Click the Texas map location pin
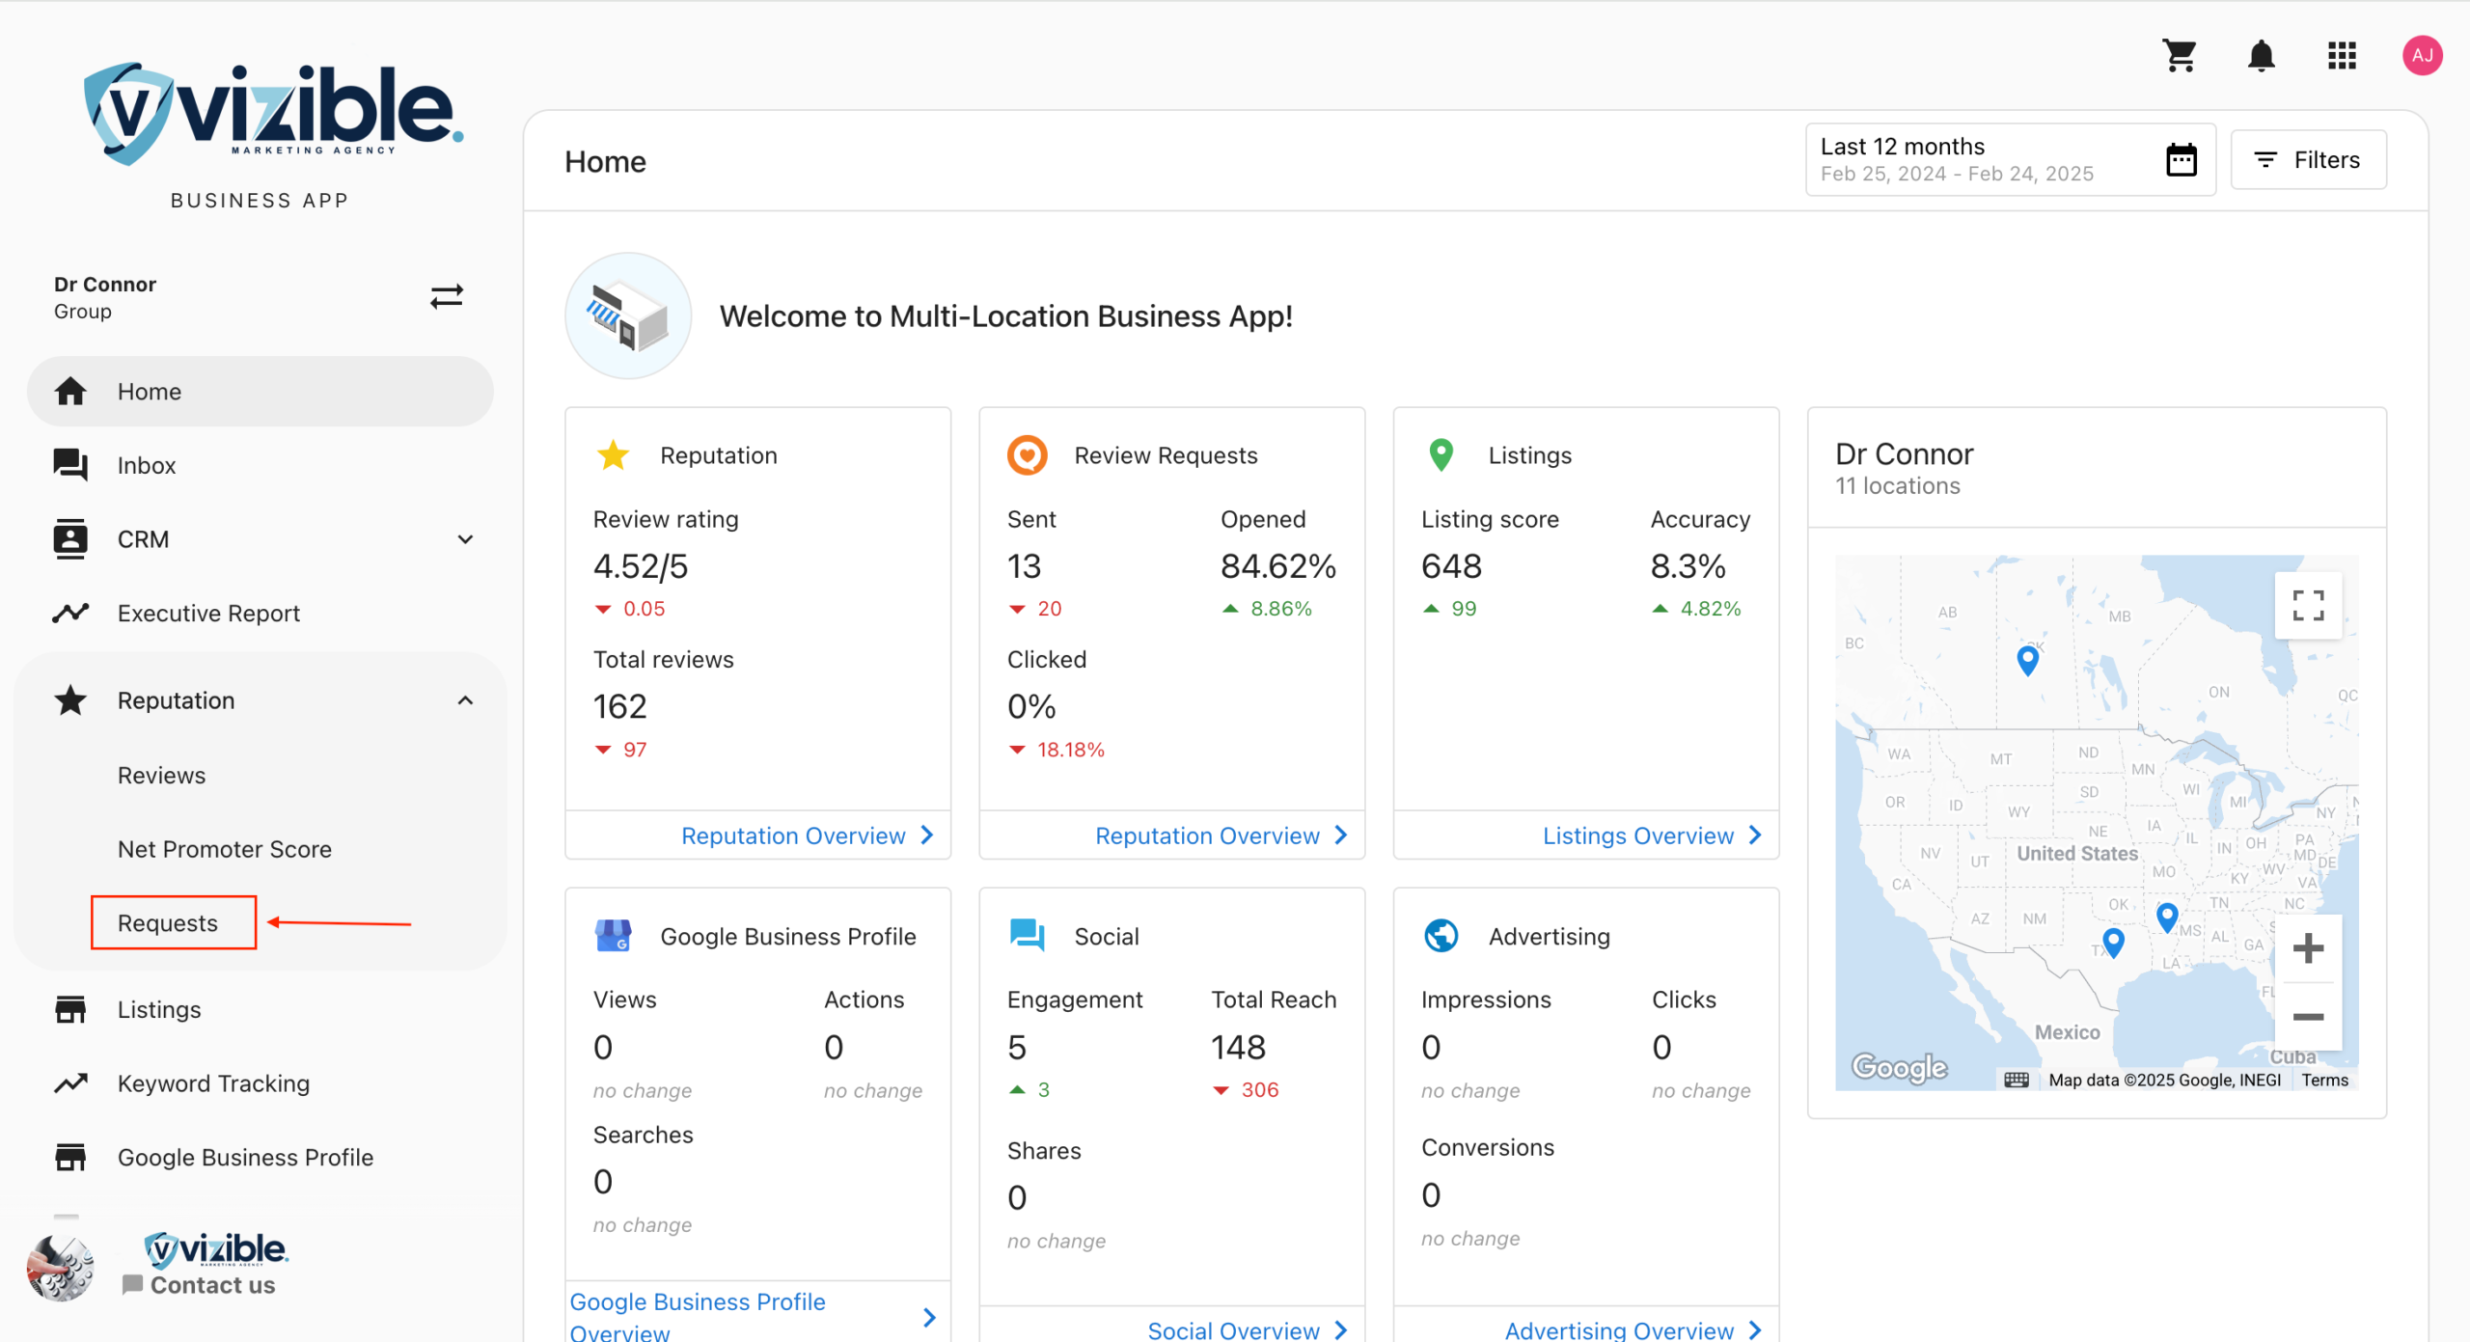This screenshot has width=2470, height=1342. pos(2113,942)
